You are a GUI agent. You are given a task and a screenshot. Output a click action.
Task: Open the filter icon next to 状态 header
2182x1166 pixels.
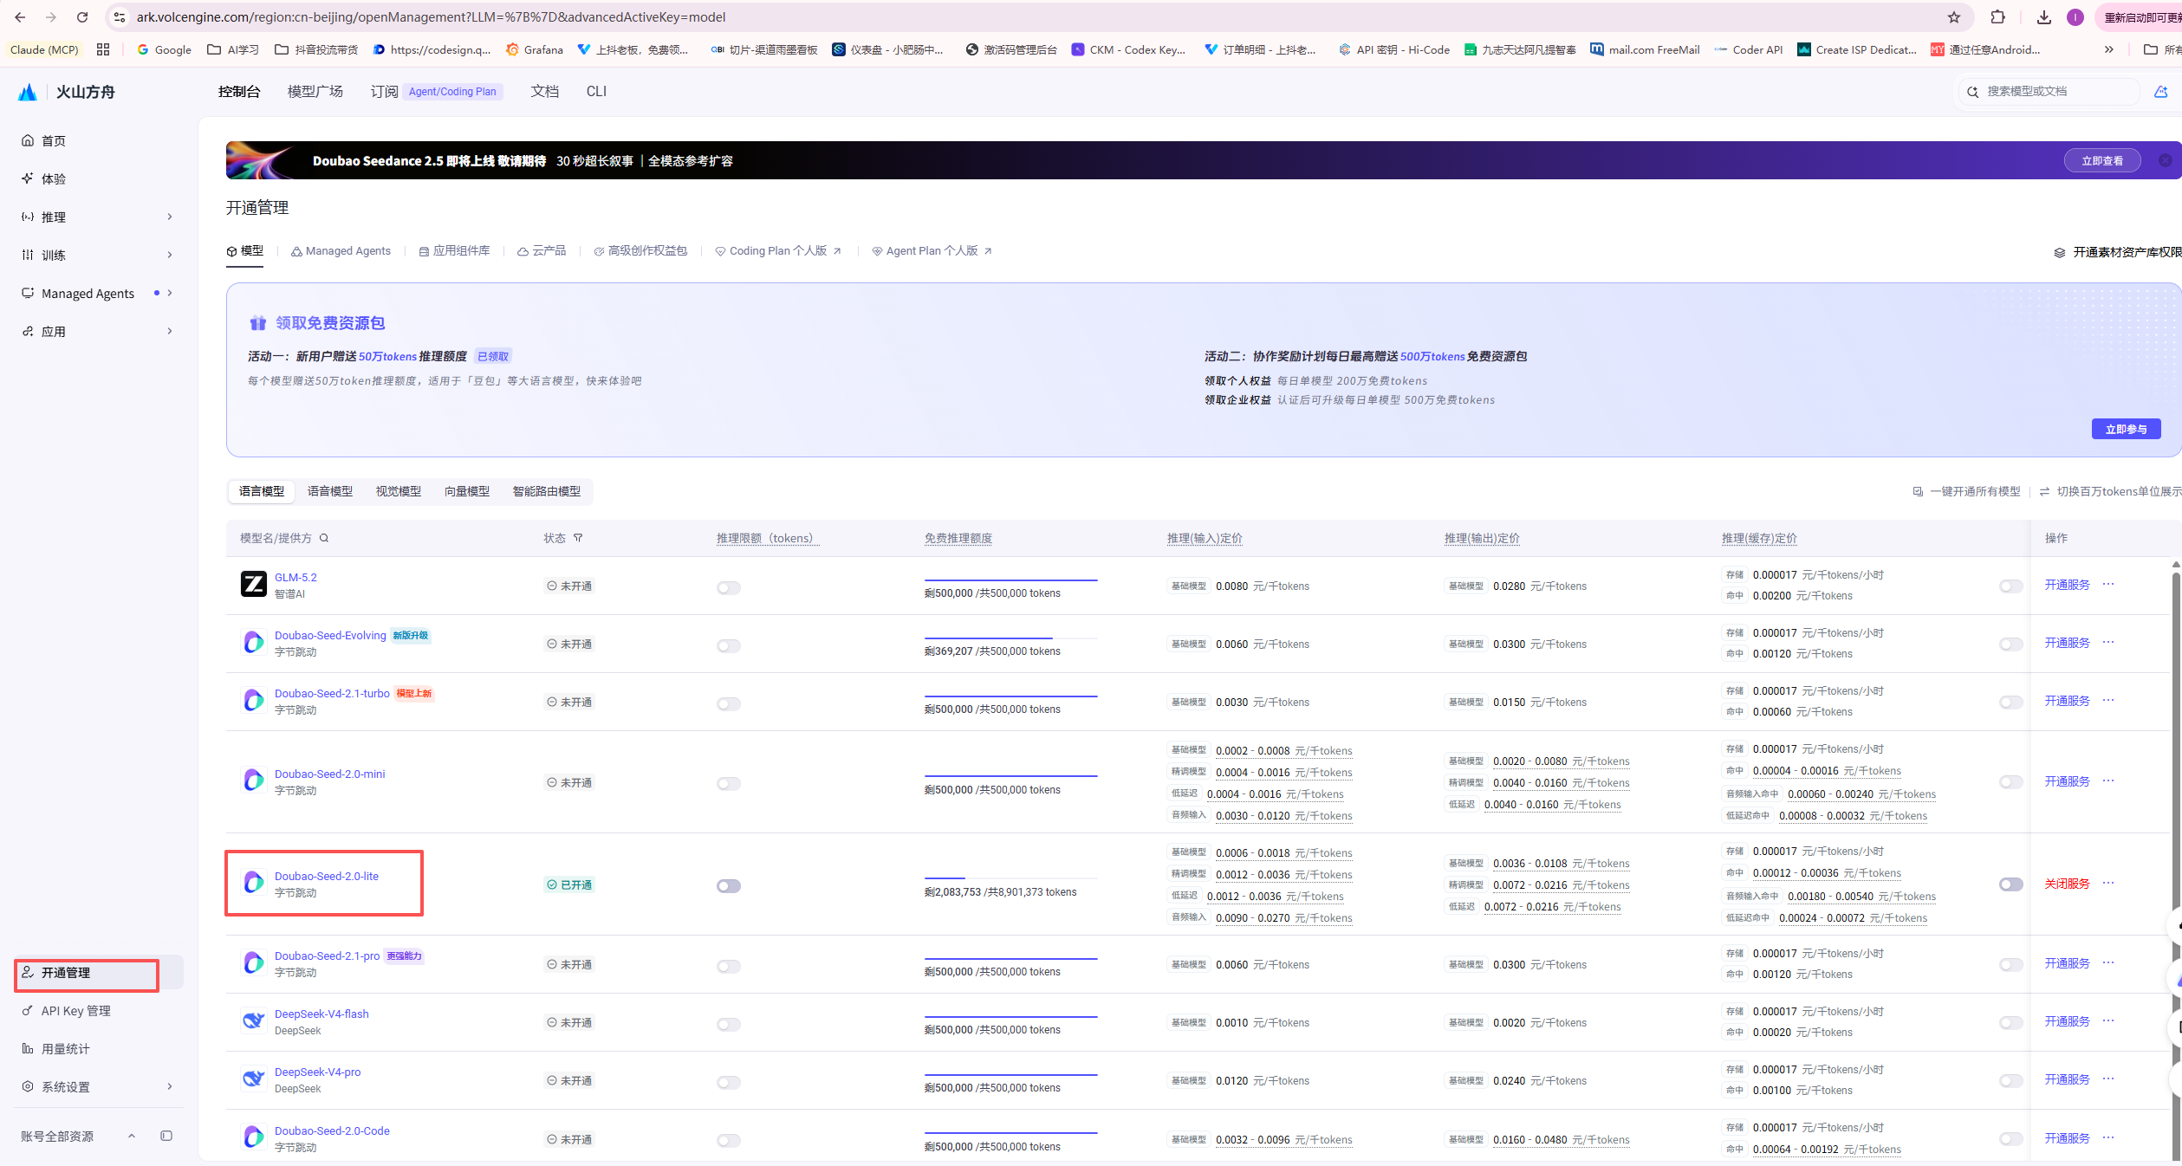578,538
